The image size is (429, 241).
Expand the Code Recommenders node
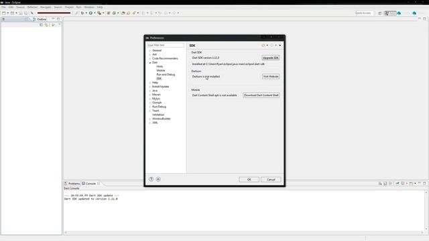pyautogui.click(x=150, y=58)
